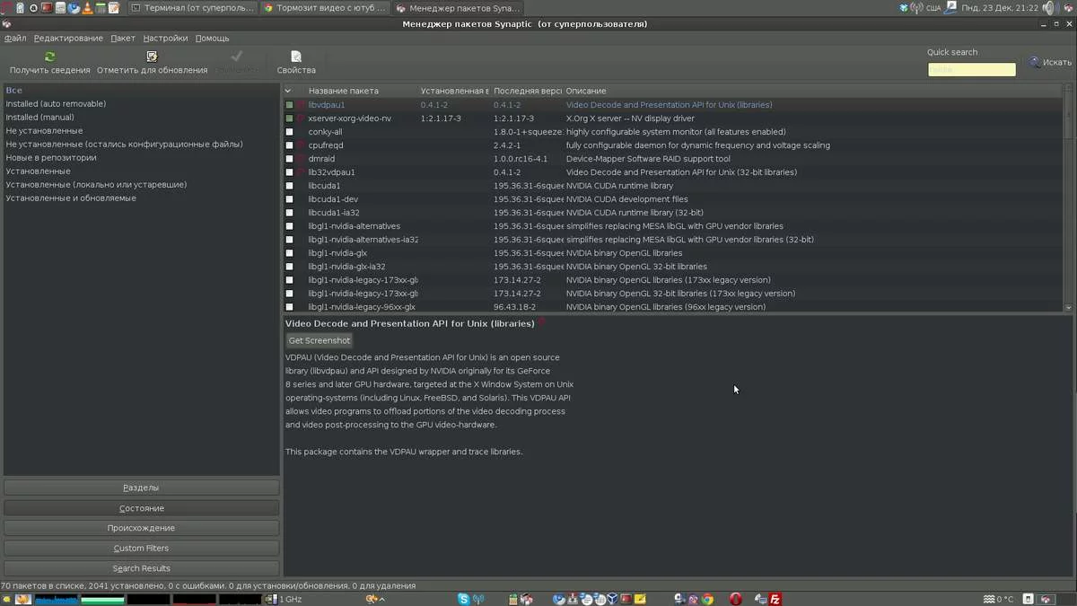1077x606 pixels.
Task: Select Installed (manual) filter
Action: [x=39, y=118]
